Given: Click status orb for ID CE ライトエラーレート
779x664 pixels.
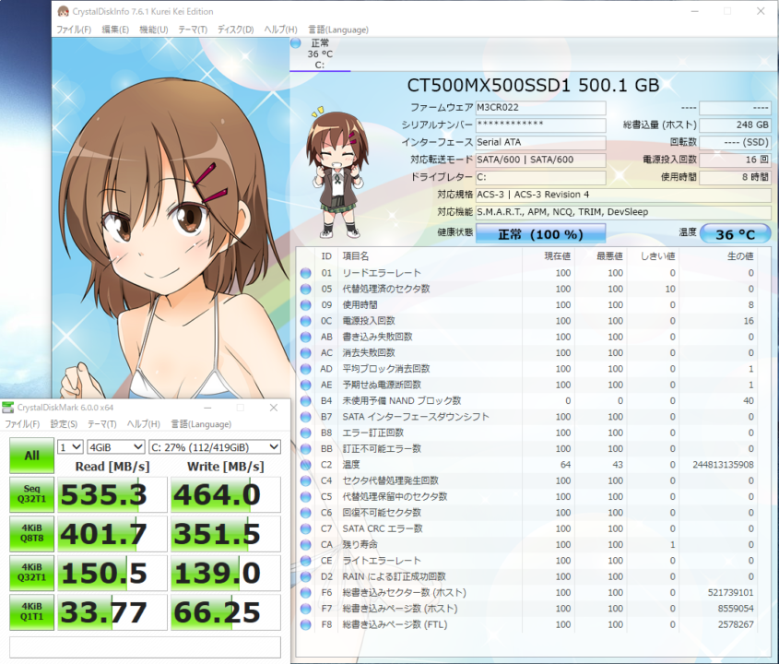Looking at the screenshot, I should point(305,561).
